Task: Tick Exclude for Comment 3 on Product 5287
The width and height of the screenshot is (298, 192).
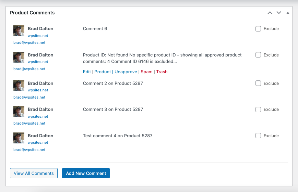Action: (x=258, y=110)
